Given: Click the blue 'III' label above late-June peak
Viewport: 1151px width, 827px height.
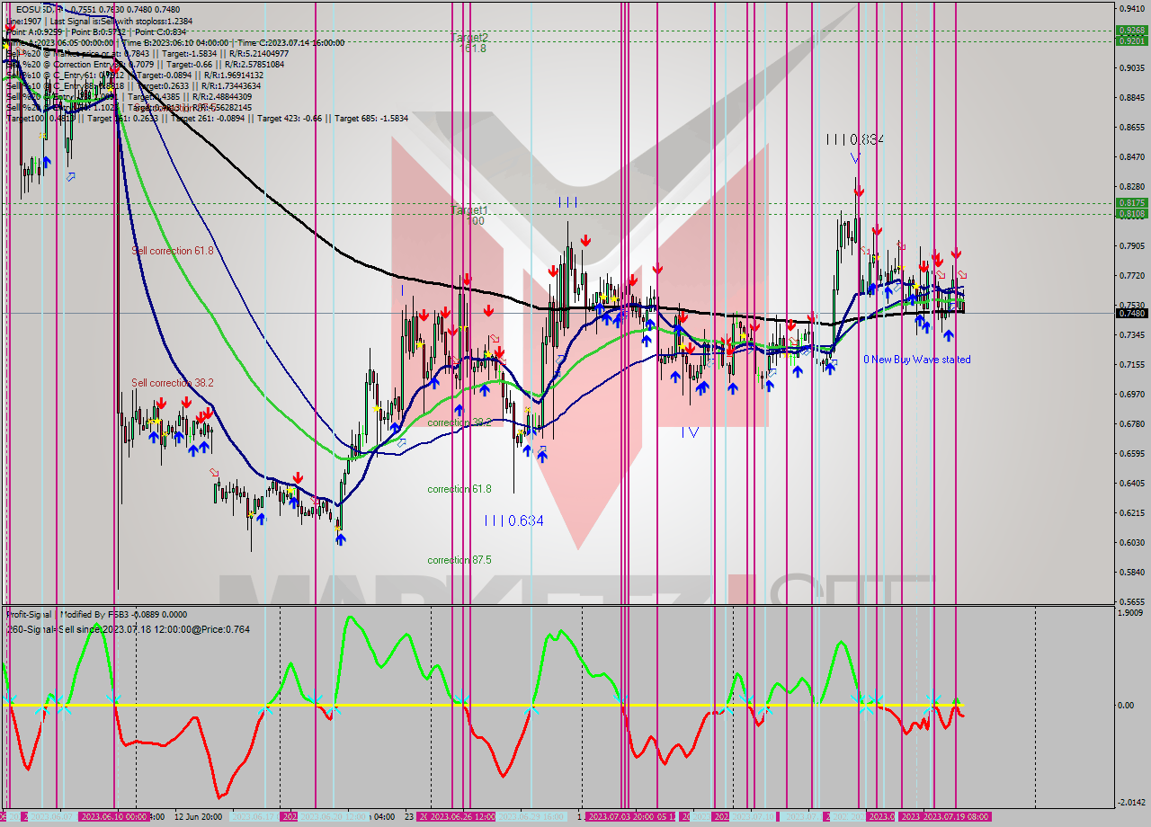Looking at the screenshot, I should click(x=567, y=202).
